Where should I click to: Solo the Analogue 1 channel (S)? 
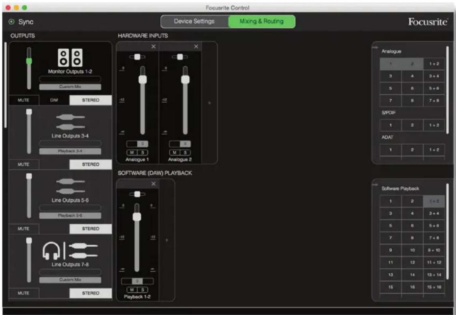click(x=143, y=152)
